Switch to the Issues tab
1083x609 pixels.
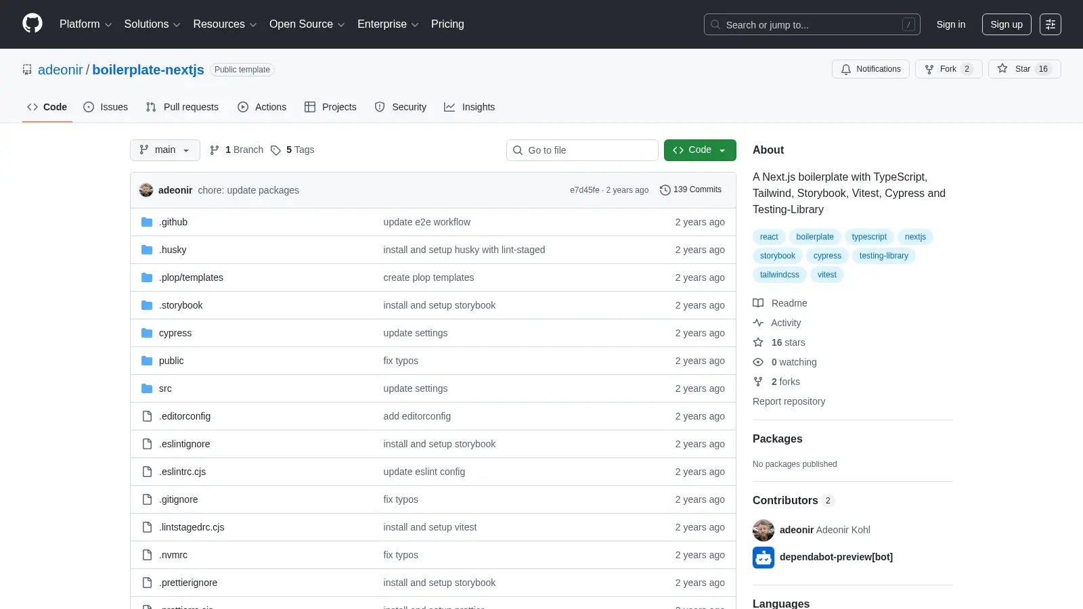[106, 107]
